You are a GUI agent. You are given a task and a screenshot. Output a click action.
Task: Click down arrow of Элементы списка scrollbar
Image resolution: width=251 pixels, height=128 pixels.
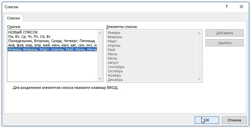[x=199, y=79]
